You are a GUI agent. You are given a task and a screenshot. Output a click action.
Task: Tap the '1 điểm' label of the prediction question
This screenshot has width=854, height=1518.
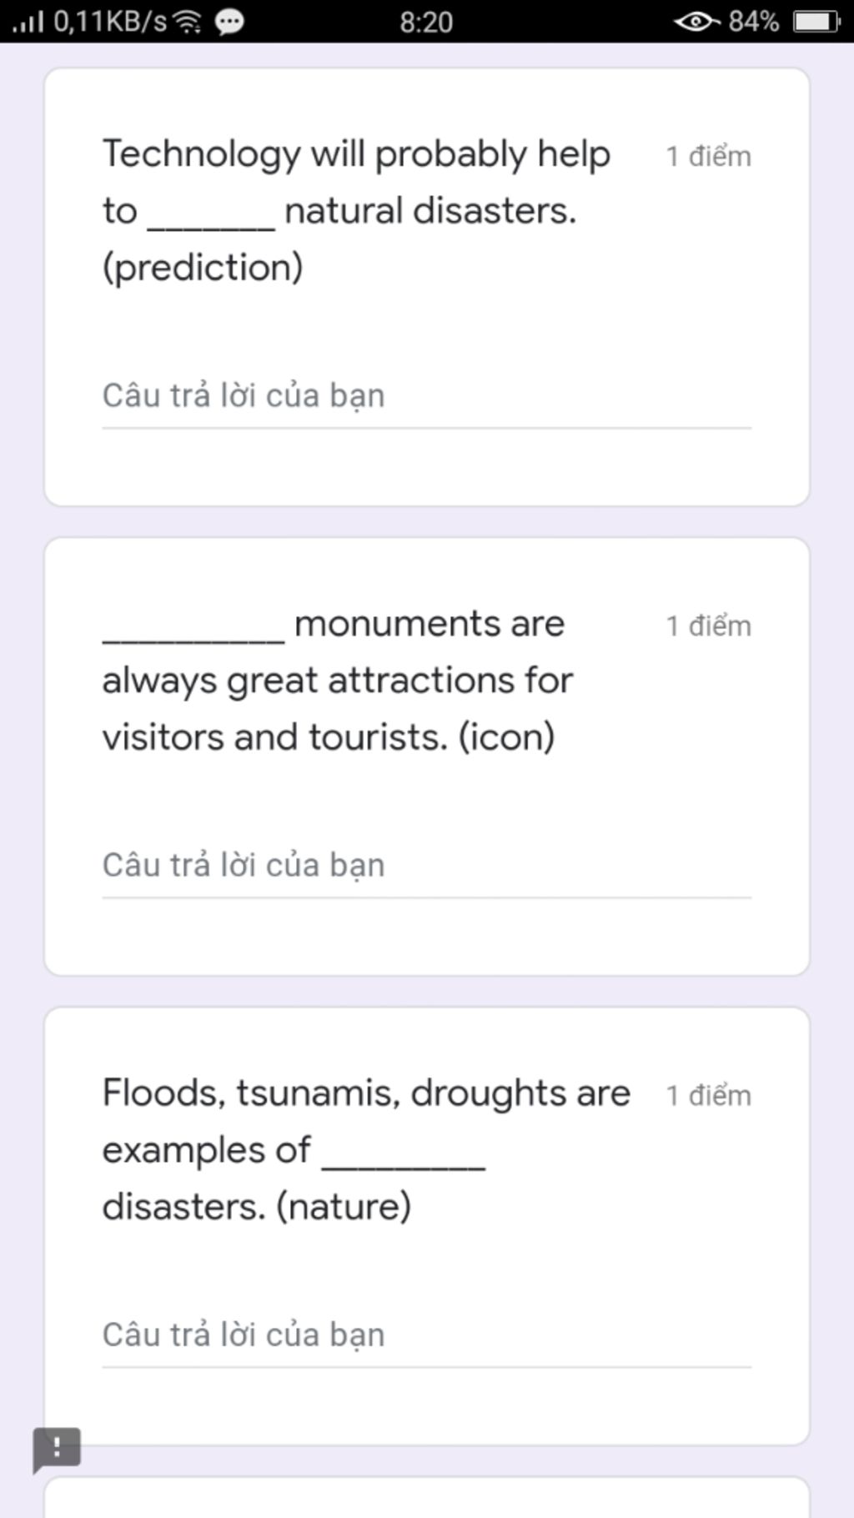[x=708, y=156]
